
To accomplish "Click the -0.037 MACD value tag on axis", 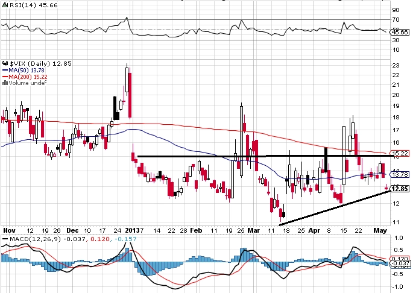I will coord(400,263).
